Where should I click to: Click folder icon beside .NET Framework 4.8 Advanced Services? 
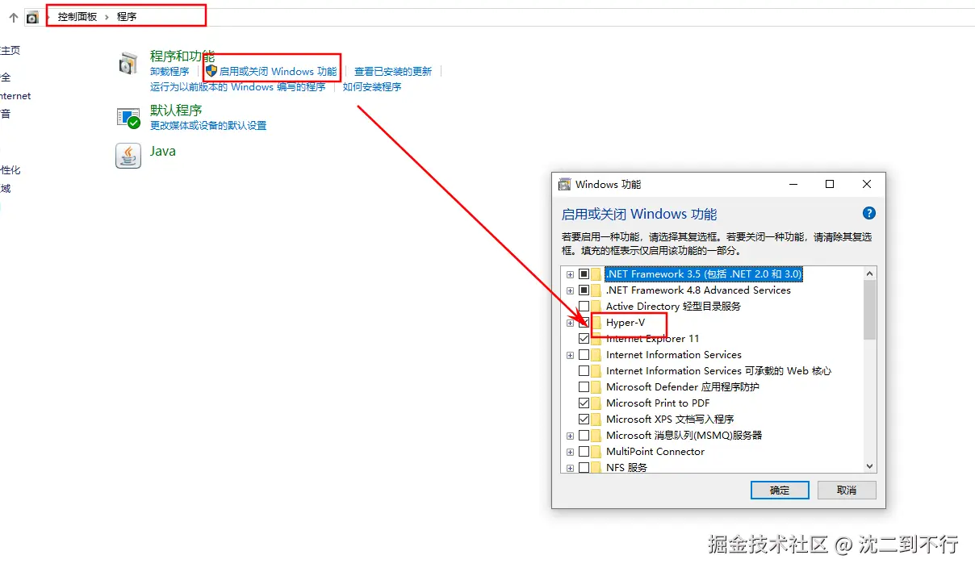[596, 290]
